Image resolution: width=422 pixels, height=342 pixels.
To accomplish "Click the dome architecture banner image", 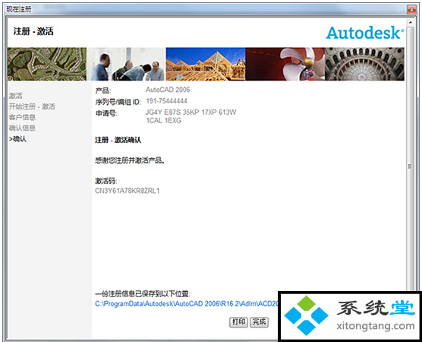I will 364,64.
